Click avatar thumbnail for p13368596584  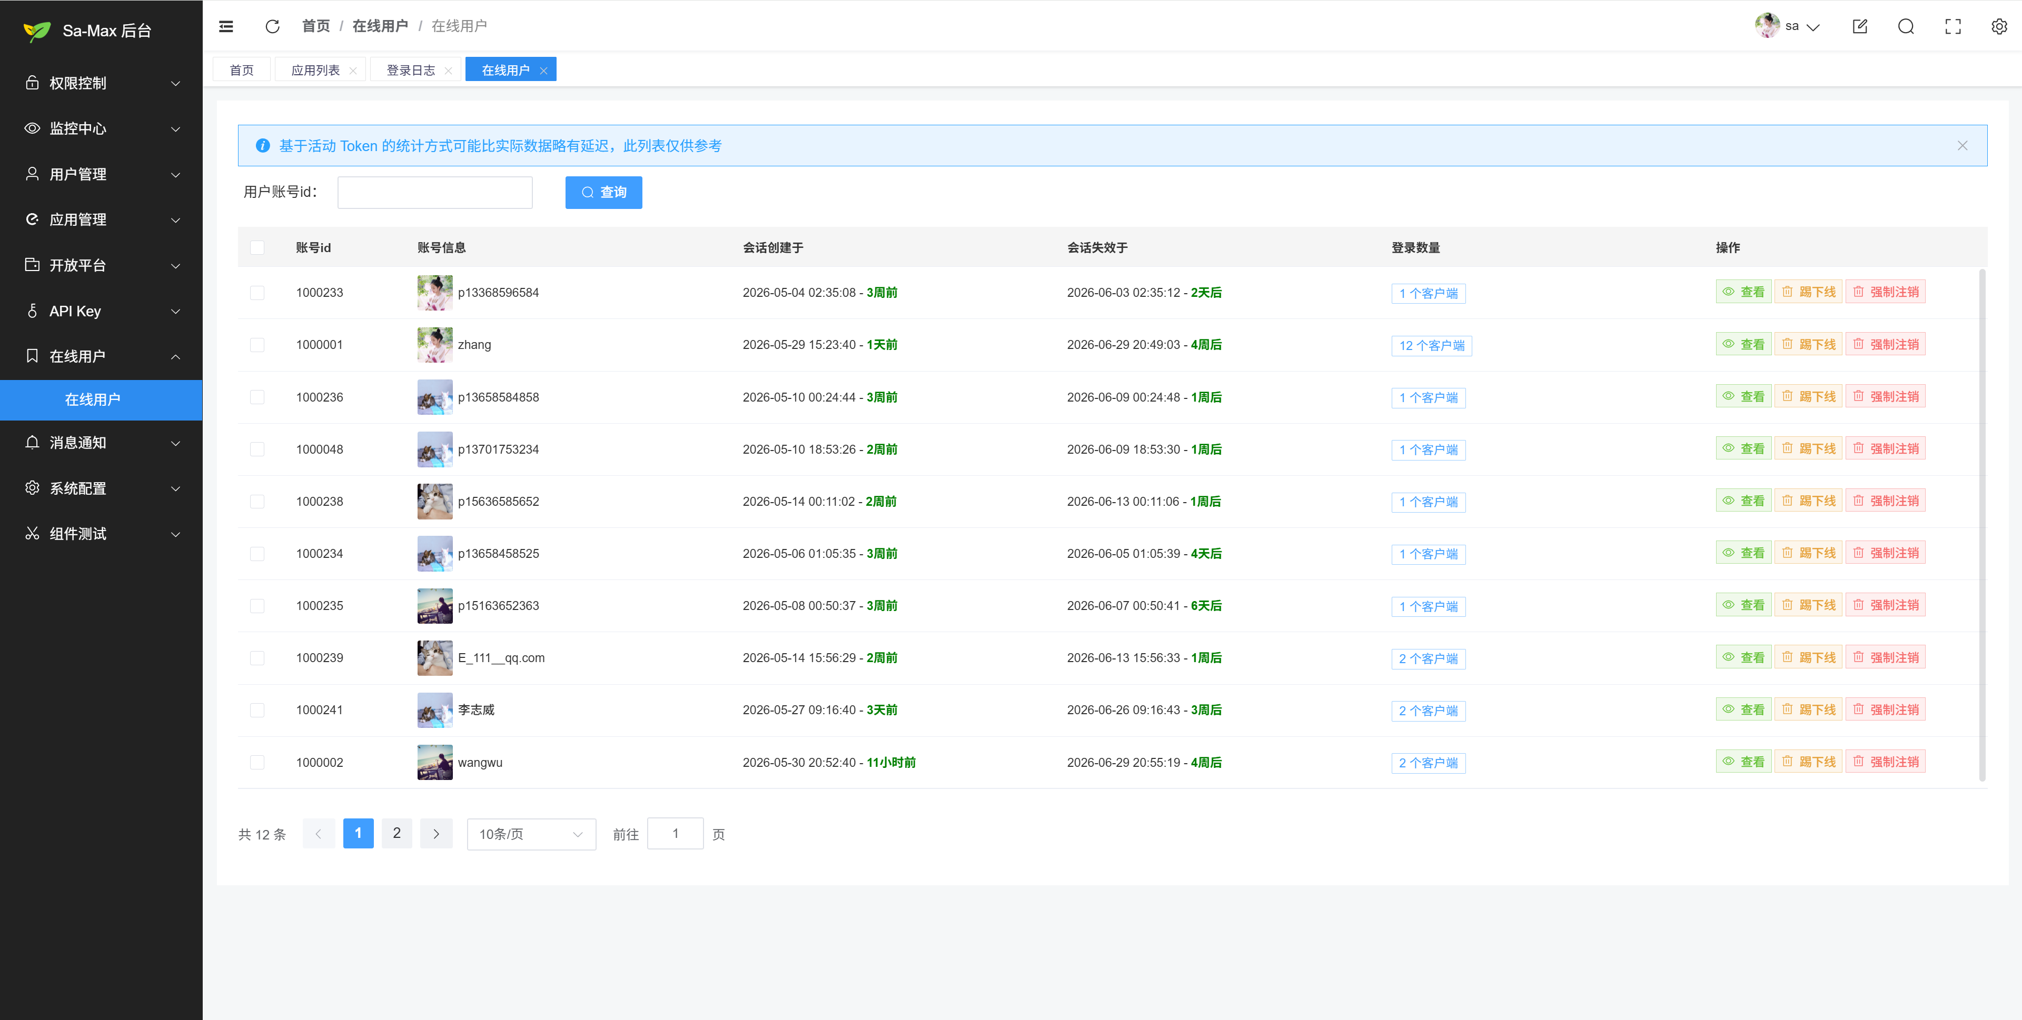[x=435, y=293]
